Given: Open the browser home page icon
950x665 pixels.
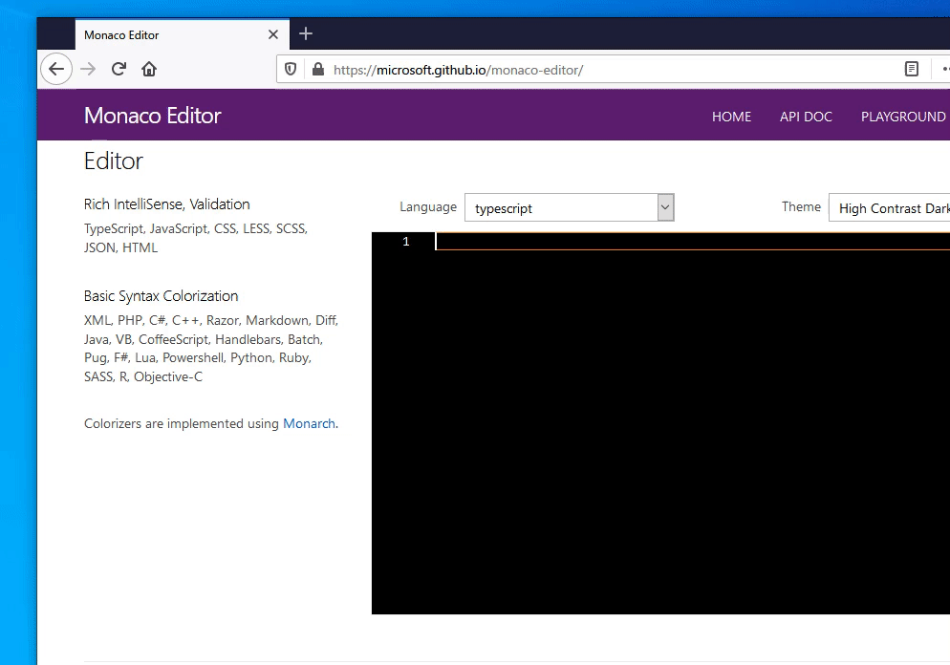Looking at the screenshot, I should point(149,69).
